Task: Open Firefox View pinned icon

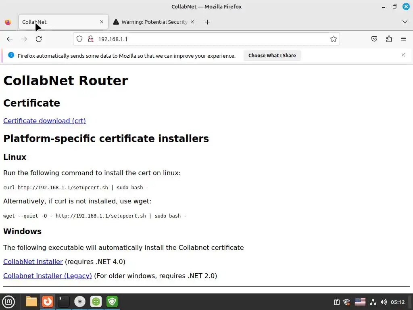Action: tap(8, 22)
